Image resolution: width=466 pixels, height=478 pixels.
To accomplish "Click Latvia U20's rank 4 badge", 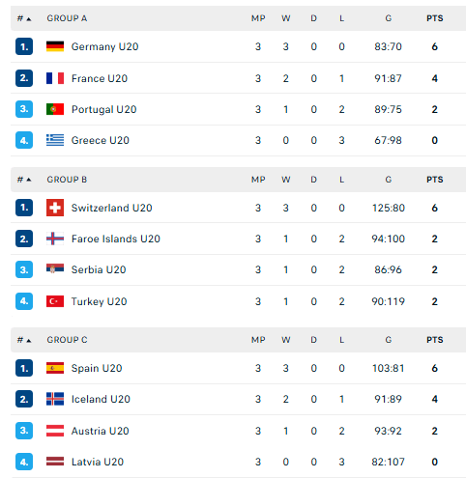I will pyautogui.click(x=24, y=462).
